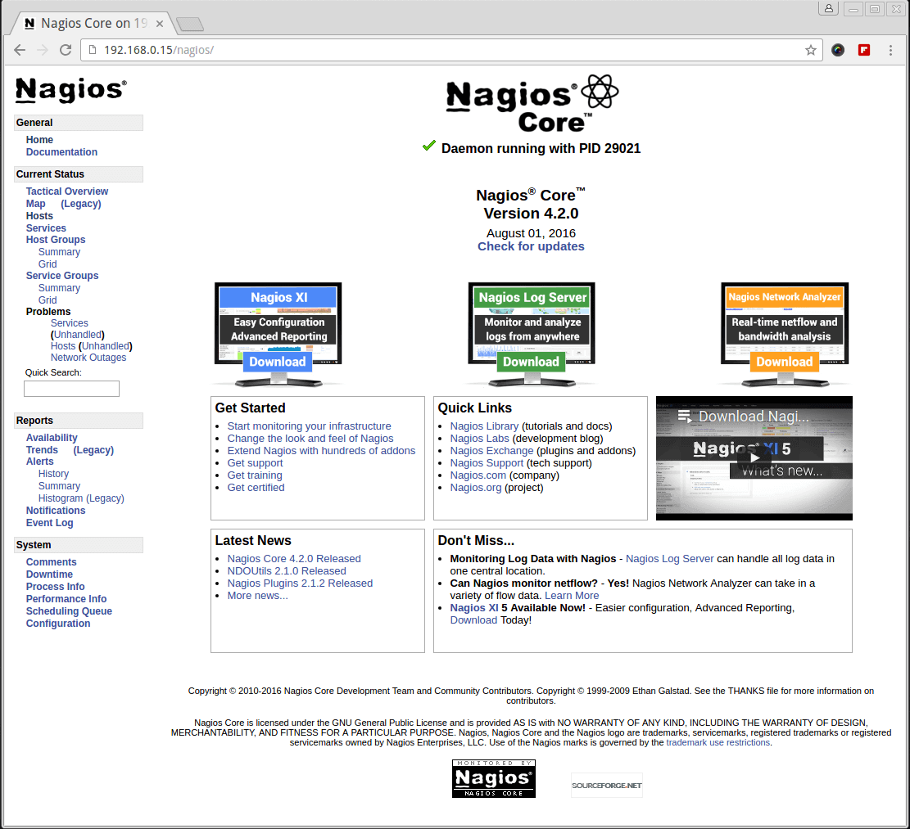This screenshot has width=910, height=829.
Task: Open Home in the General menu
Action: tap(39, 140)
